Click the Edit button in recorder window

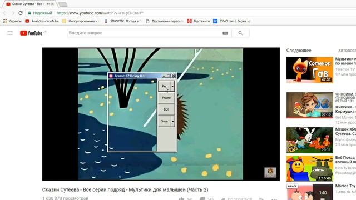[166, 109]
